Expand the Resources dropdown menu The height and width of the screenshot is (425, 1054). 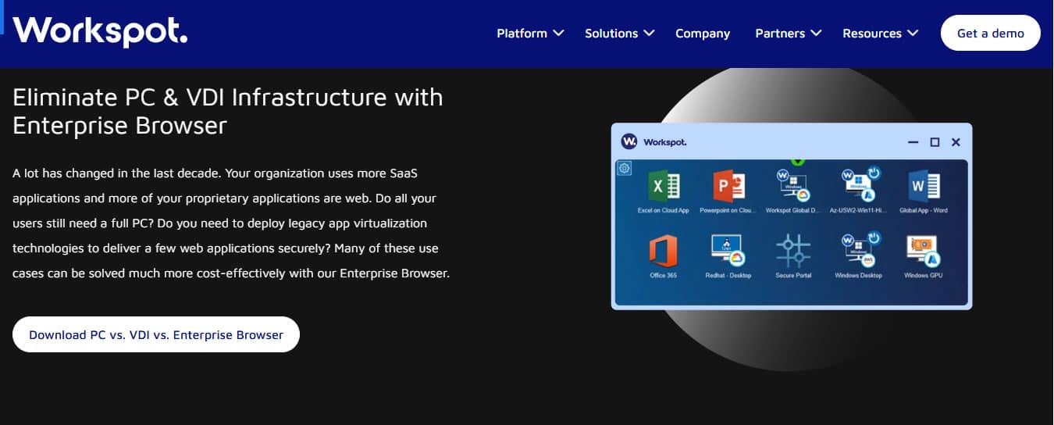[x=880, y=34]
